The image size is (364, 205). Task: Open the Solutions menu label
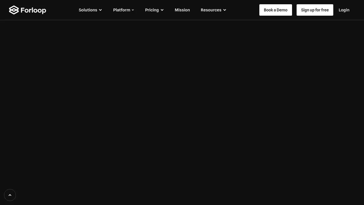tap(88, 10)
